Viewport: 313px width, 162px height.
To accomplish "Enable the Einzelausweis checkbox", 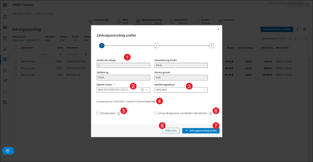I will click(98, 113).
